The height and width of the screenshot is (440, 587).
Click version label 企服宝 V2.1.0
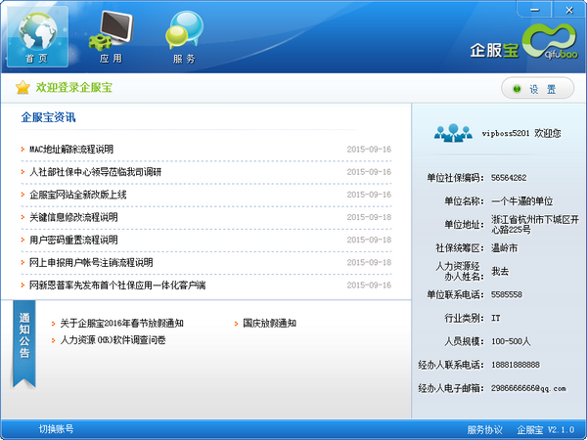pyautogui.click(x=546, y=429)
